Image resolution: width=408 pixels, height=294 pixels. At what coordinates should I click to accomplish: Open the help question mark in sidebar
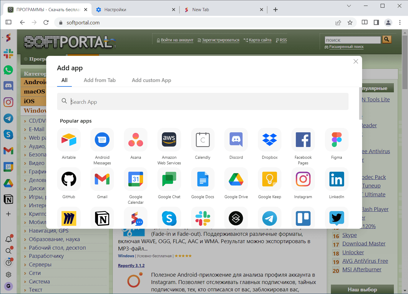click(9, 262)
